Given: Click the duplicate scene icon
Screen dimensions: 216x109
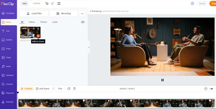Looking at the screenshot, I should (69, 88).
